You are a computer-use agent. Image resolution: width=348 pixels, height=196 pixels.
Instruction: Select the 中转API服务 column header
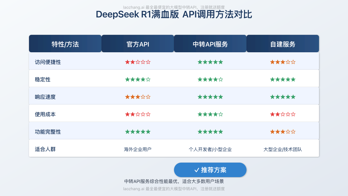210,44
